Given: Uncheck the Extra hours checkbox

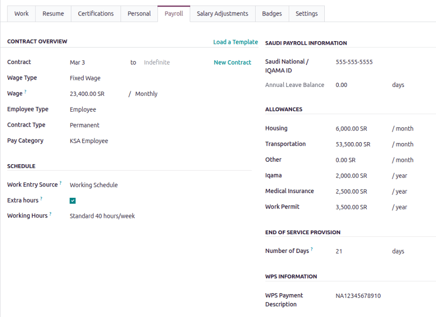Looking at the screenshot, I should tap(72, 200).
